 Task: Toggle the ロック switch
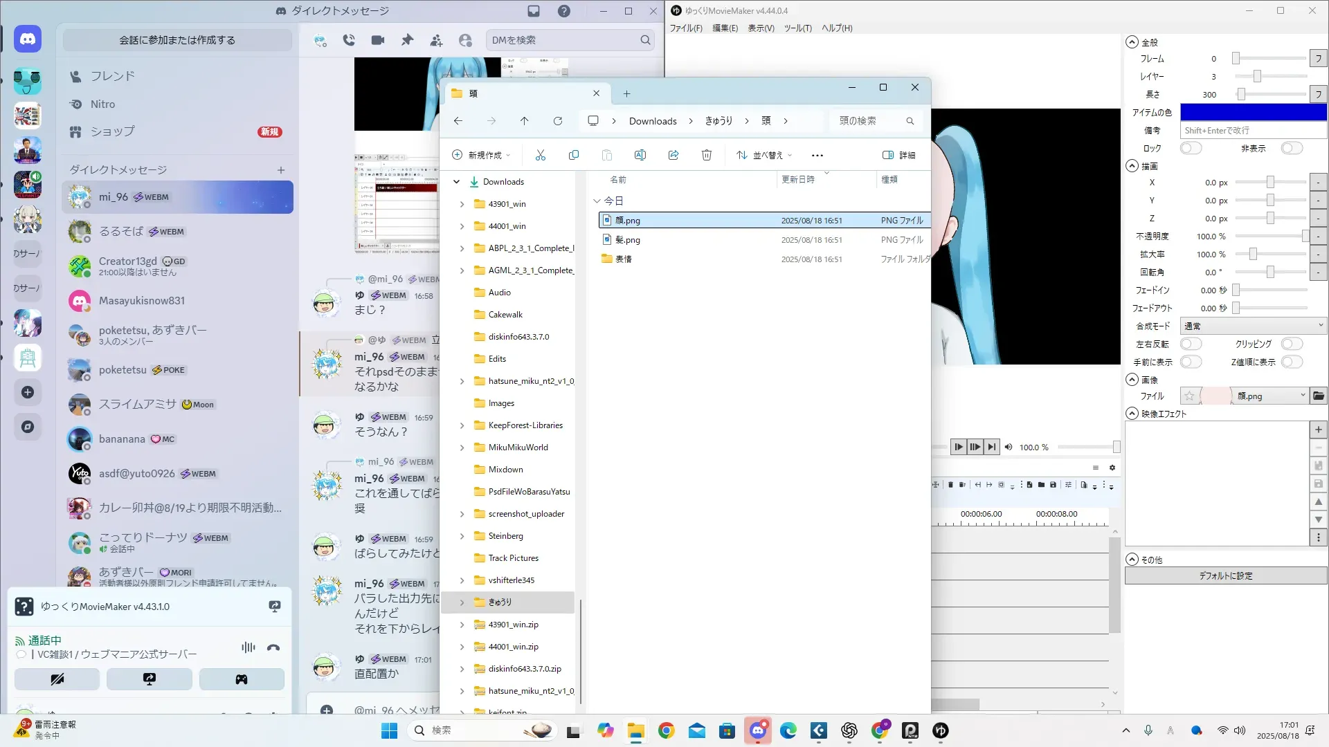[1191, 148]
